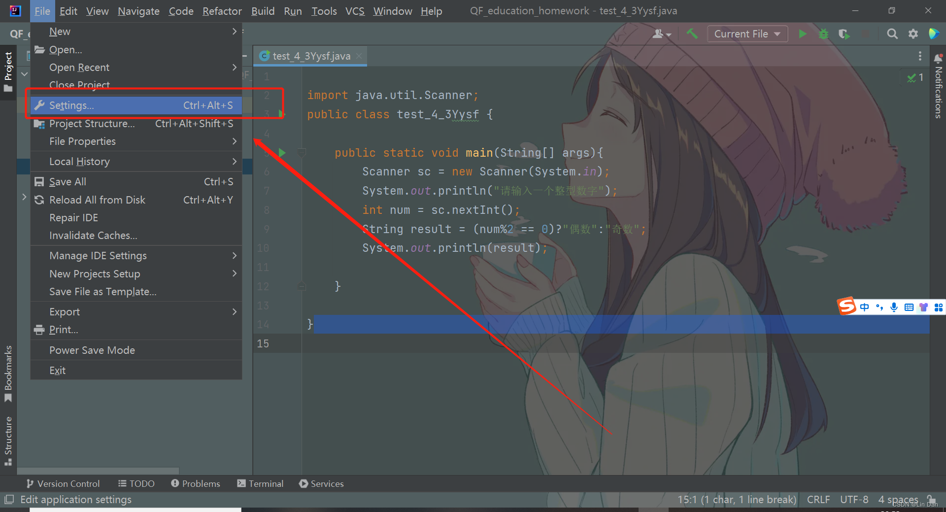The image size is (946, 512).
Task: Choose Print... menu item
Action: click(136, 330)
